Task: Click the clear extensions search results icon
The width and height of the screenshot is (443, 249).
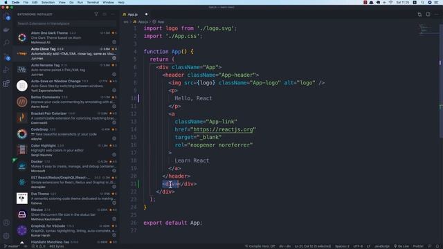Action: [105, 14]
